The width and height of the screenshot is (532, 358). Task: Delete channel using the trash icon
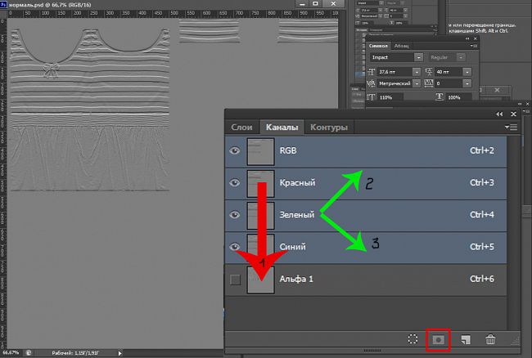[x=489, y=338]
